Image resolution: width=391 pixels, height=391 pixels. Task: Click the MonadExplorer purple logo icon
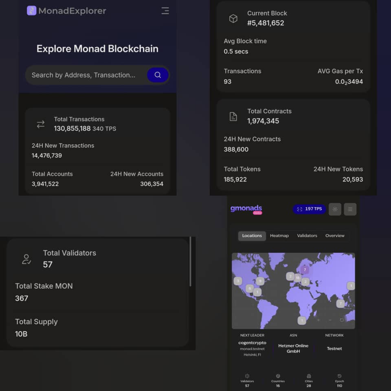pyautogui.click(x=31, y=11)
